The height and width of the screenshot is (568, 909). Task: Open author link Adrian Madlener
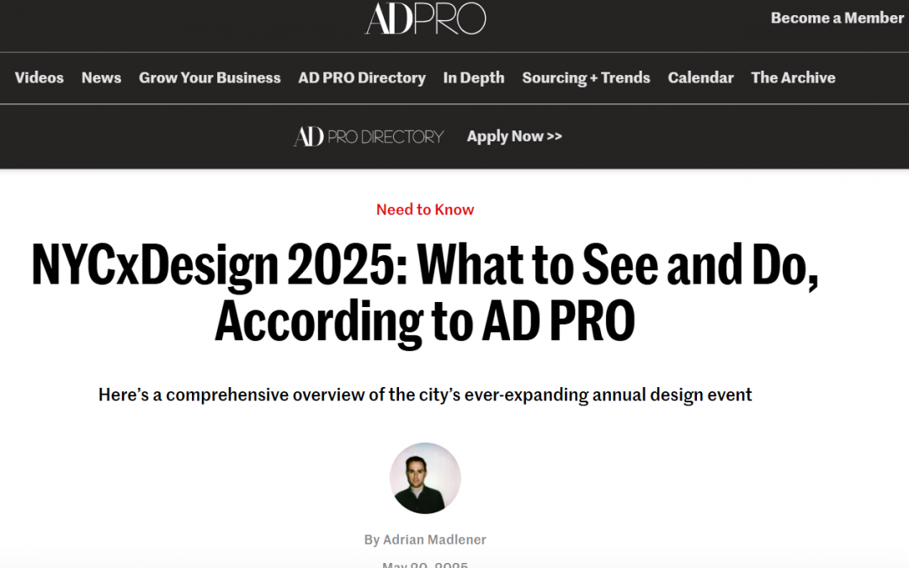click(x=434, y=539)
